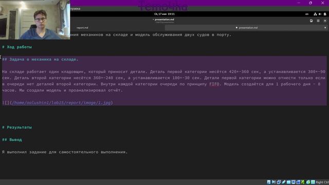Viewport: 329px width, 185px height.
Task: Click the VirtualBox keyboard capture icon beside Right Ctrl
Action: pos(313,182)
